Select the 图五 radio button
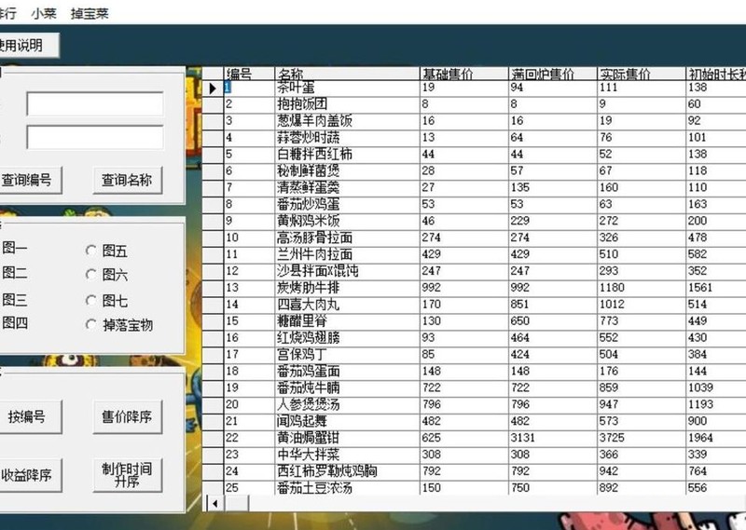The height and width of the screenshot is (530, 746). point(91,251)
